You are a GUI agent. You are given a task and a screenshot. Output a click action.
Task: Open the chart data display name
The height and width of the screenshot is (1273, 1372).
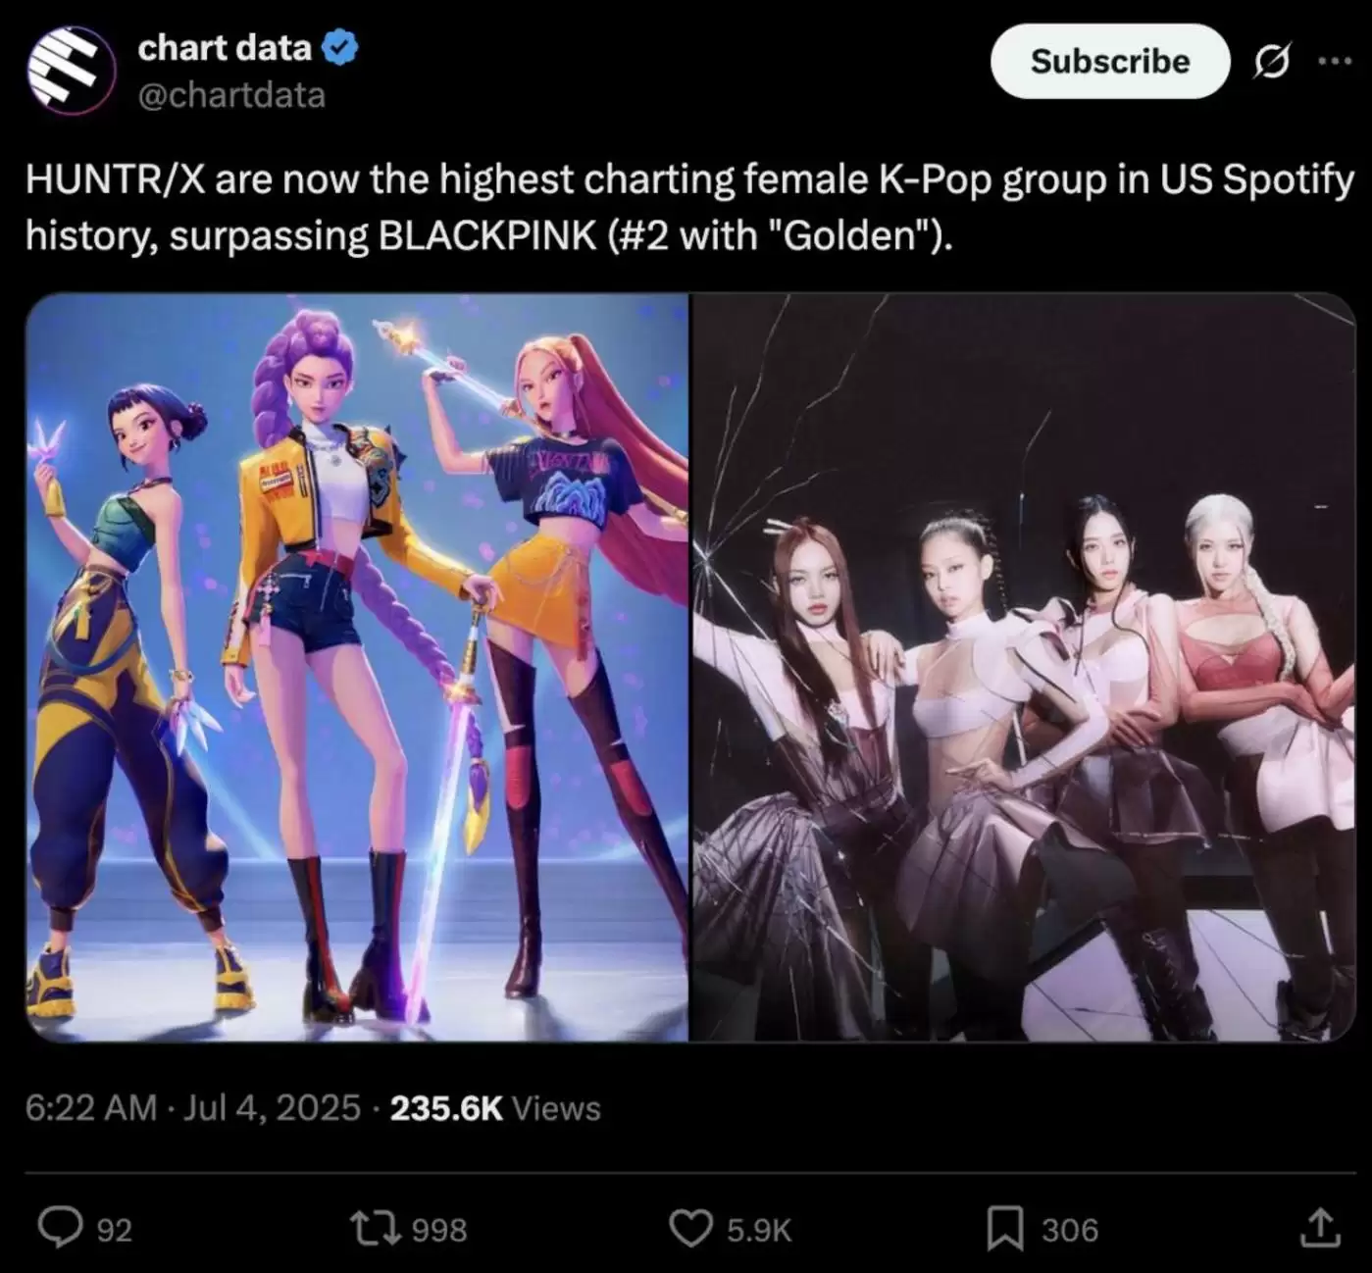(225, 47)
